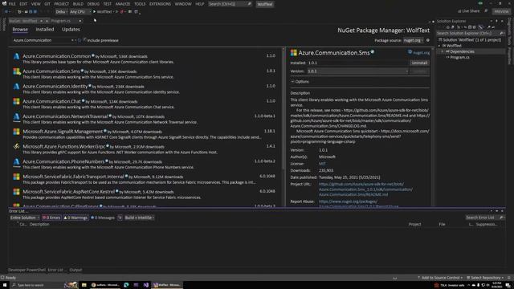Open the BUILD menu
The width and height of the screenshot is (514, 289).
78,4
